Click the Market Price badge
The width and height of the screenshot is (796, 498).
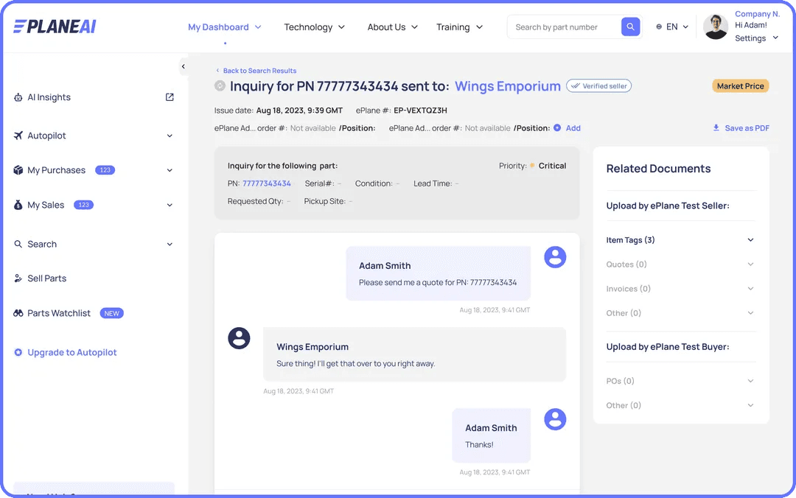pos(740,86)
